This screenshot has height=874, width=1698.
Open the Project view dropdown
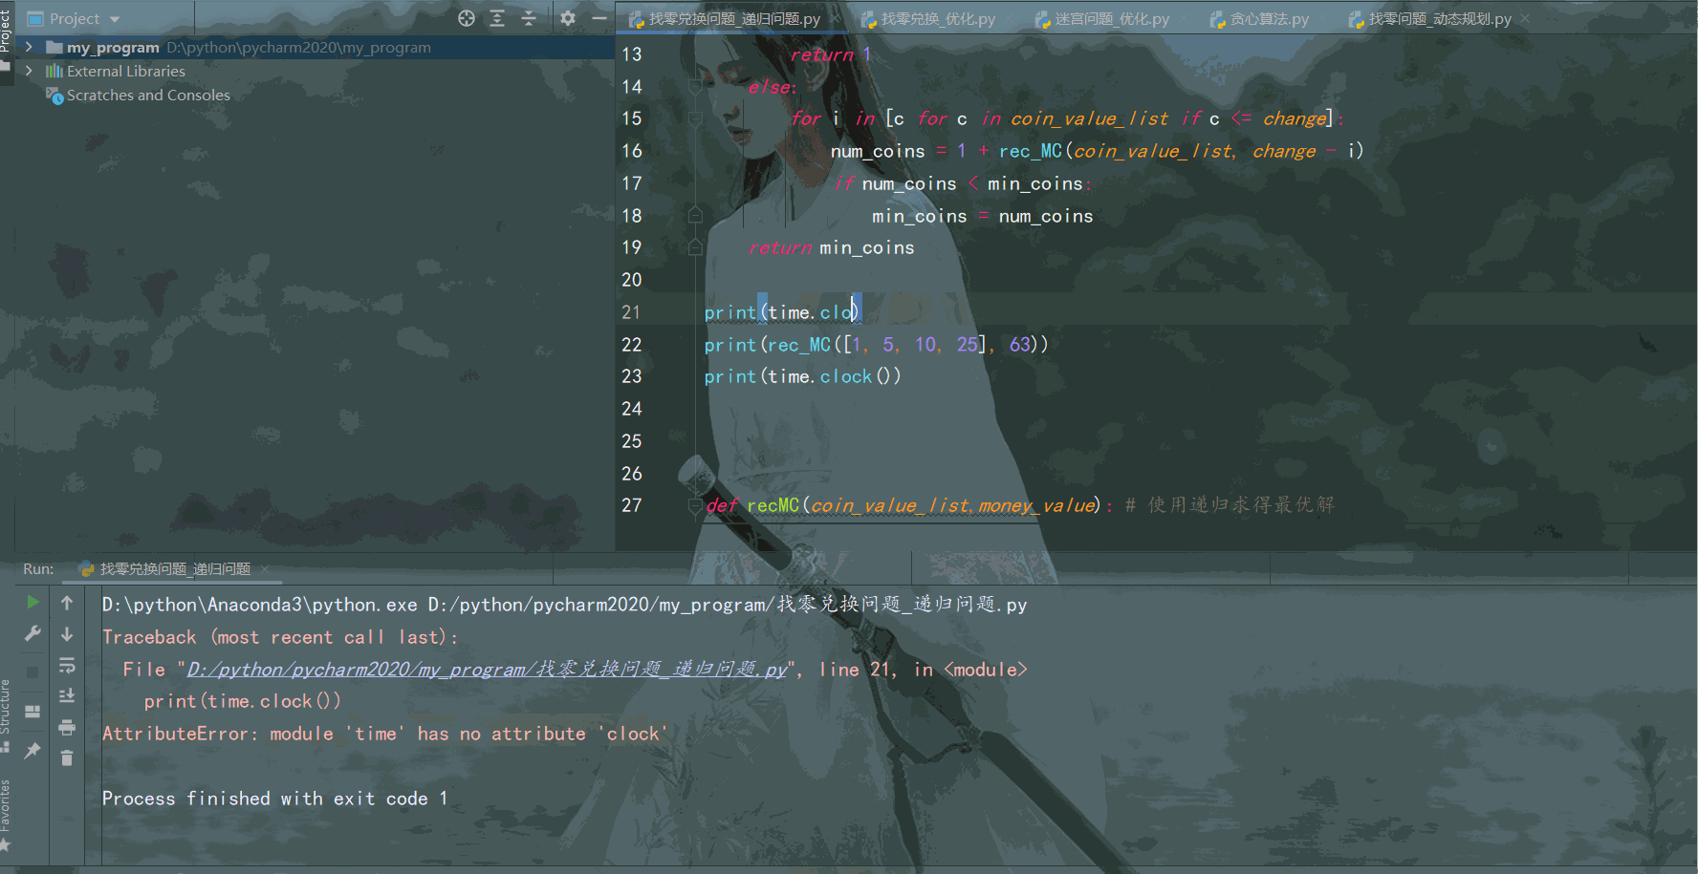tap(115, 19)
